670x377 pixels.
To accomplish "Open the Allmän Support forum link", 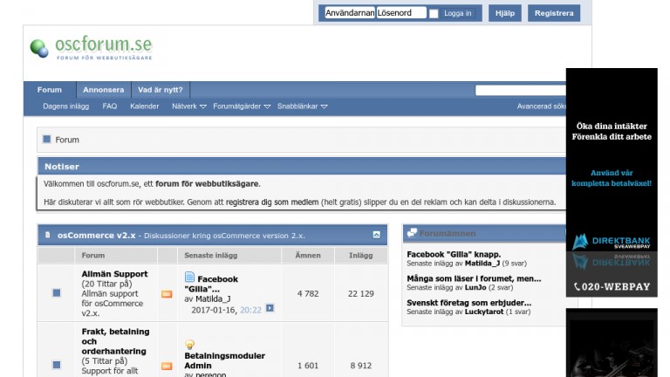I will [114, 273].
